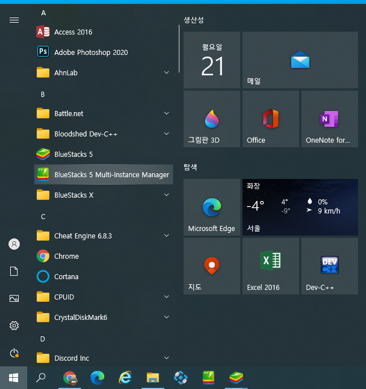Open Cortana from the app list
The width and height of the screenshot is (366, 389).
[104, 277]
